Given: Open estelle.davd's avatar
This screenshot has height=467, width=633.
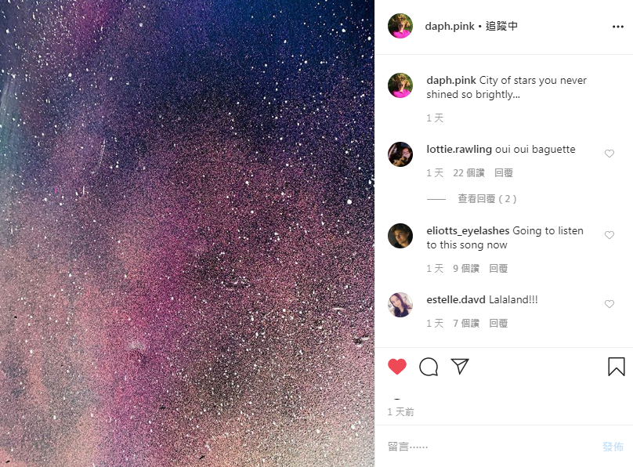Looking at the screenshot, I should point(400,305).
